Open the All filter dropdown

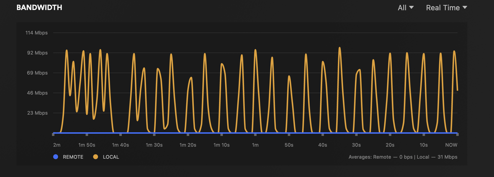pyautogui.click(x=406, y=8)
